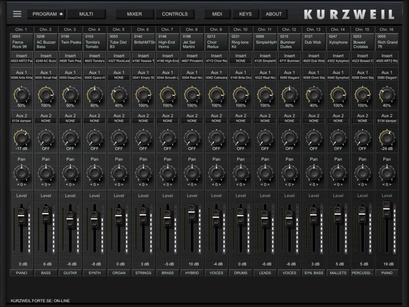Viewport: 409px width, 307px height.
Task: Switch to the MULTI tab
Action: pos(86,14)
